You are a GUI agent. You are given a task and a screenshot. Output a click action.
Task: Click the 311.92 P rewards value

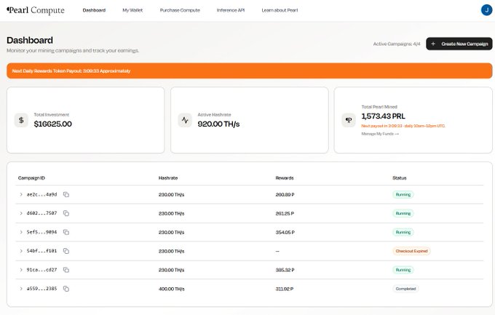(285, 289)
